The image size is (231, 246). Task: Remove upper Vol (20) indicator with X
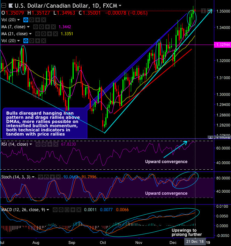[x=44, y=20]
